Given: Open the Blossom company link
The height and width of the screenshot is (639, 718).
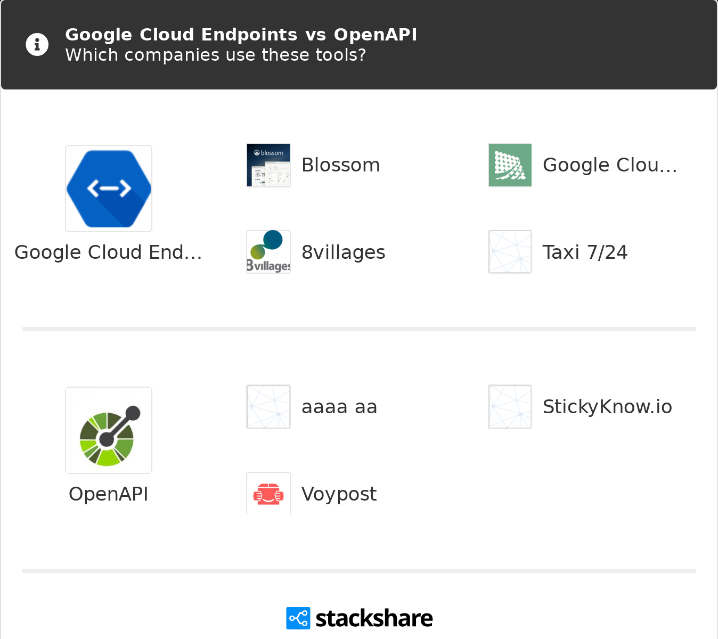Looking at the screenshot, I should click(x=340, y=165).
